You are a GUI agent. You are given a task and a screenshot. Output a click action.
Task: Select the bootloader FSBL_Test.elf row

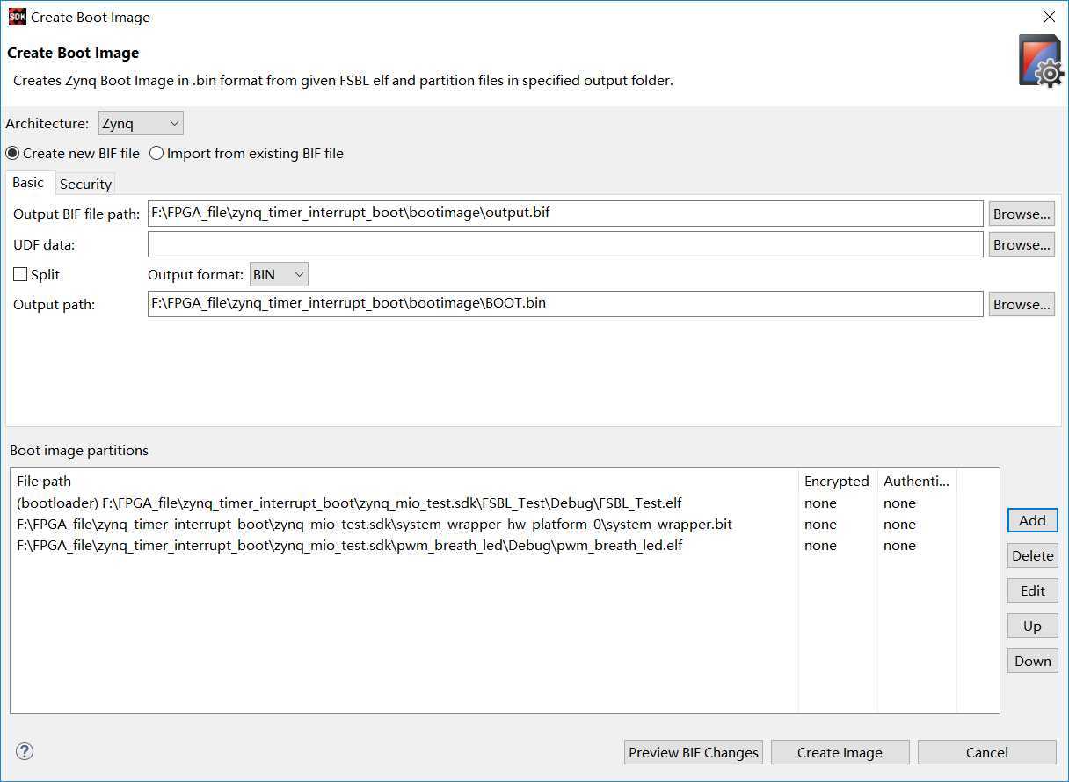(x=505, y=503)
